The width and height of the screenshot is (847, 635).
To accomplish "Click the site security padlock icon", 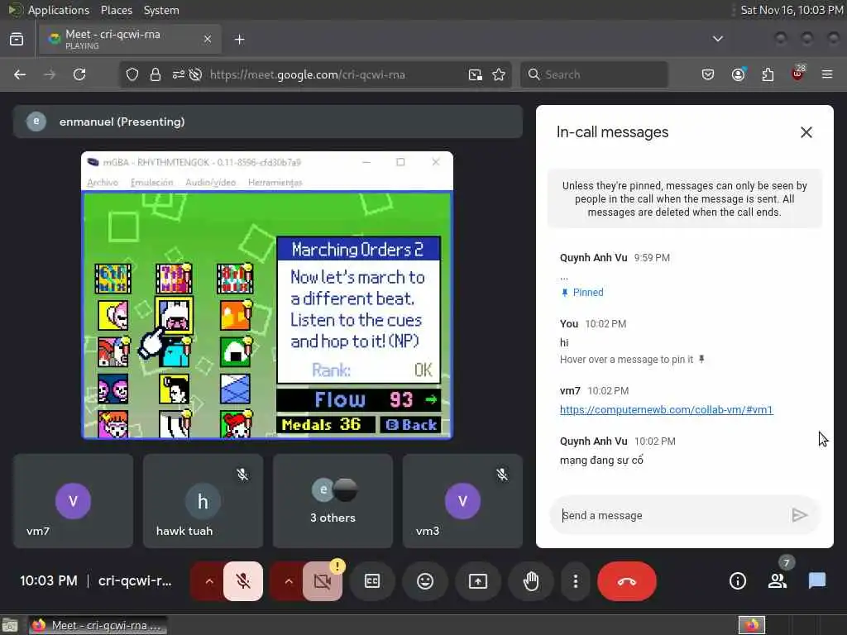I will 156,74.
